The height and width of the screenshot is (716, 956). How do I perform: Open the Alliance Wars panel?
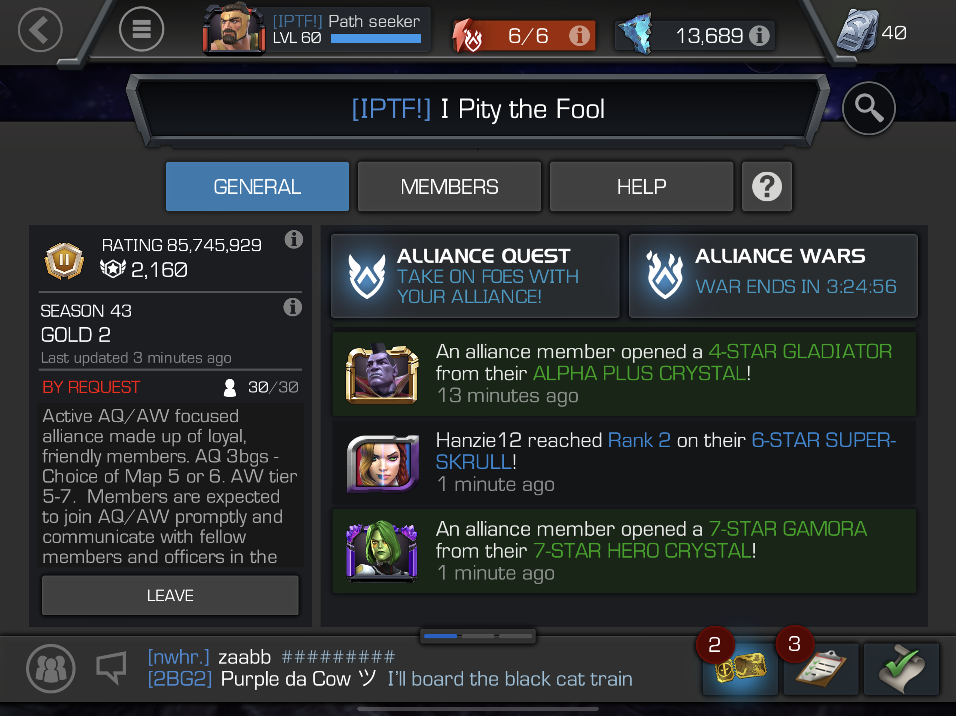click(x=773, y=276)
